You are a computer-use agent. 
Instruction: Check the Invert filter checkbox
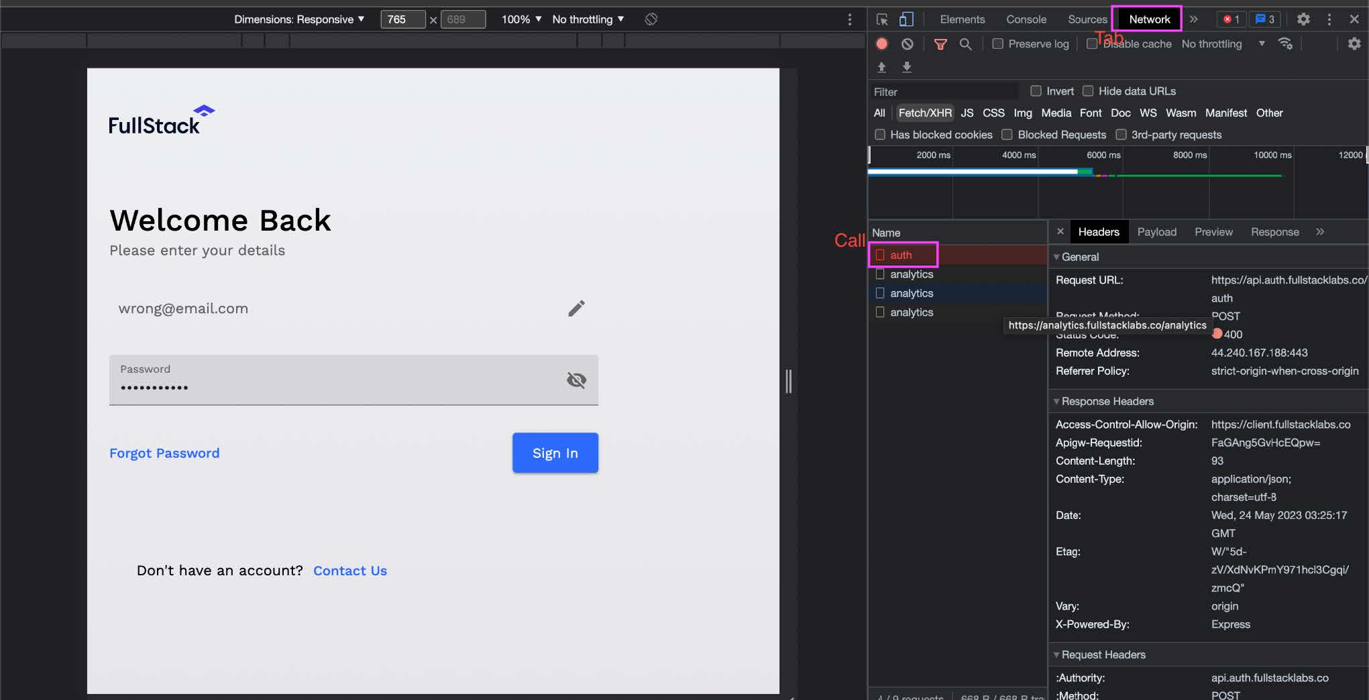point(1036,91)
